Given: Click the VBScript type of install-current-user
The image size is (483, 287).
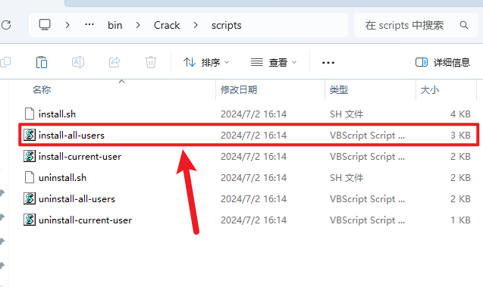Looking at the screenshot, I should [367, 157].
